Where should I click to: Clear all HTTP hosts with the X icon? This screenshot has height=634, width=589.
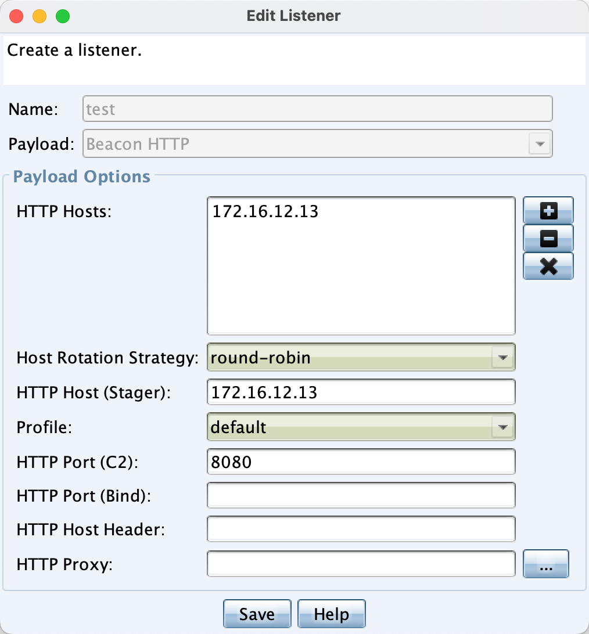[x=548, y=266]
